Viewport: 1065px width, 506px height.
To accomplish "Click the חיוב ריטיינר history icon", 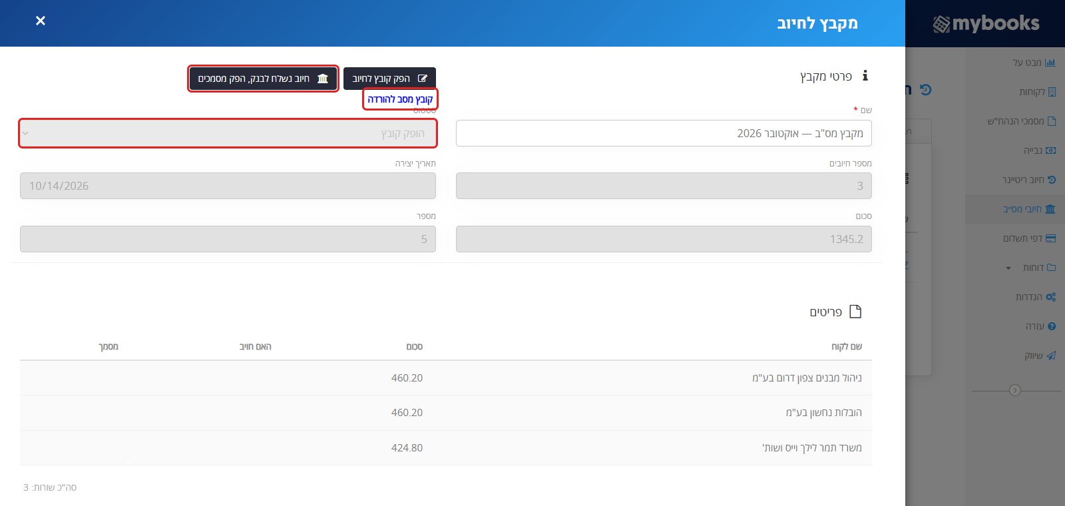I will pyautogui.click(x=1052, y=180).
